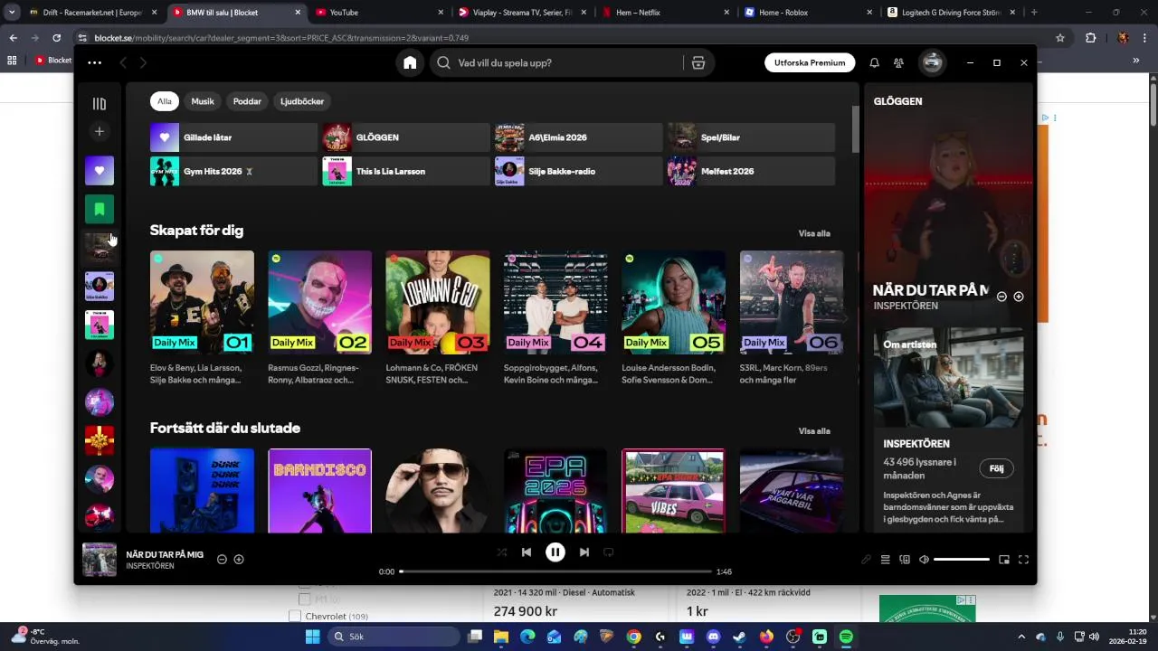
Task: Add playing song with bottom bar plus icon
Action: pos(239,560)
